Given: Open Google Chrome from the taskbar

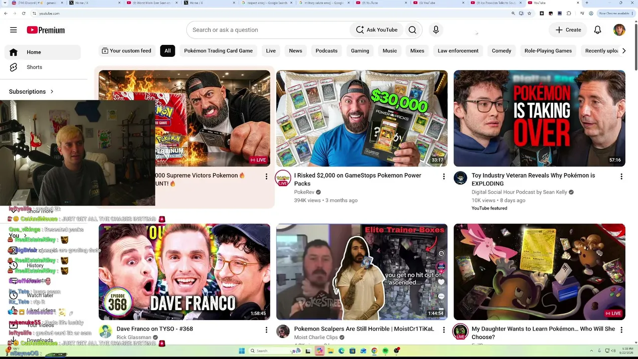Looking at the screenshot, I should click(x=374, y=351).
